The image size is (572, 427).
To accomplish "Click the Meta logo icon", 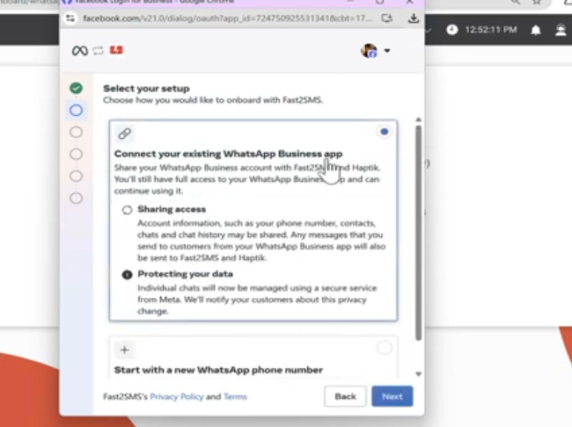I will (79, 51).
